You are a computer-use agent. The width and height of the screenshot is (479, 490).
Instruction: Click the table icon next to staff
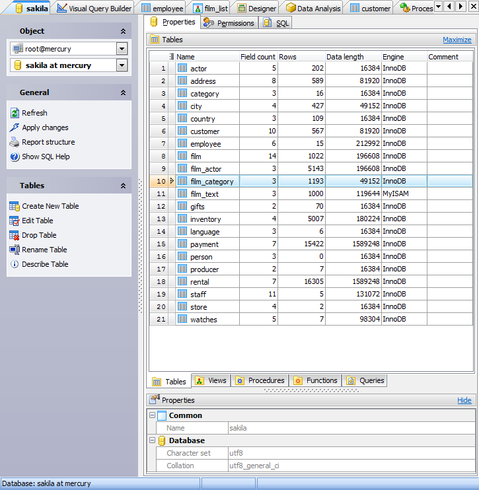(182, 294)
